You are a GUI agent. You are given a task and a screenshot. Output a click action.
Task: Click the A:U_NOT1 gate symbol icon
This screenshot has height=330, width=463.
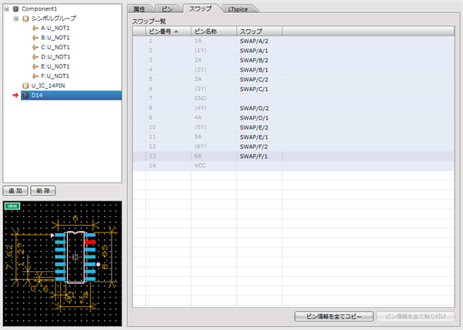coord(35,28)
